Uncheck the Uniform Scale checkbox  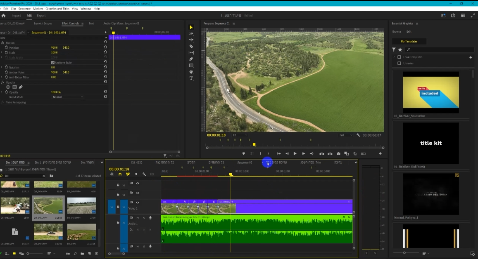coord(52,63)
